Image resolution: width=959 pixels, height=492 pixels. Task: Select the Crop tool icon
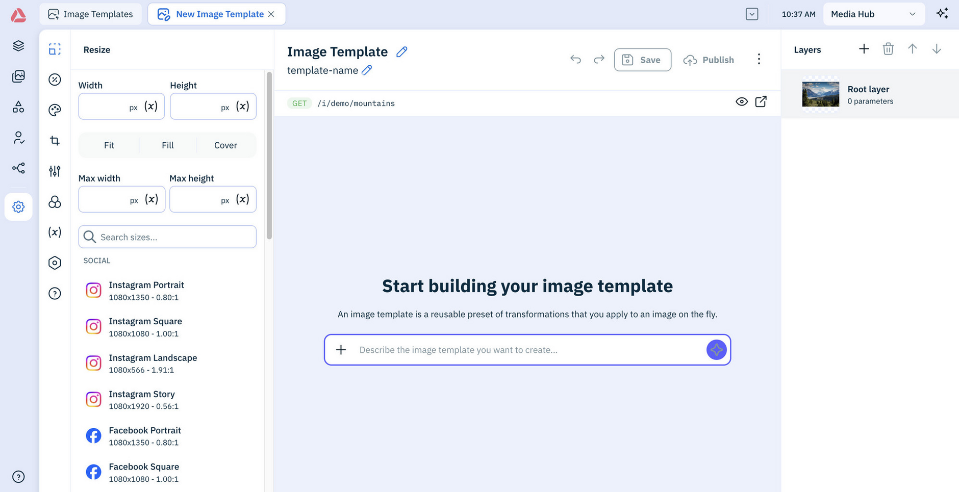click(x=55, y=141)
